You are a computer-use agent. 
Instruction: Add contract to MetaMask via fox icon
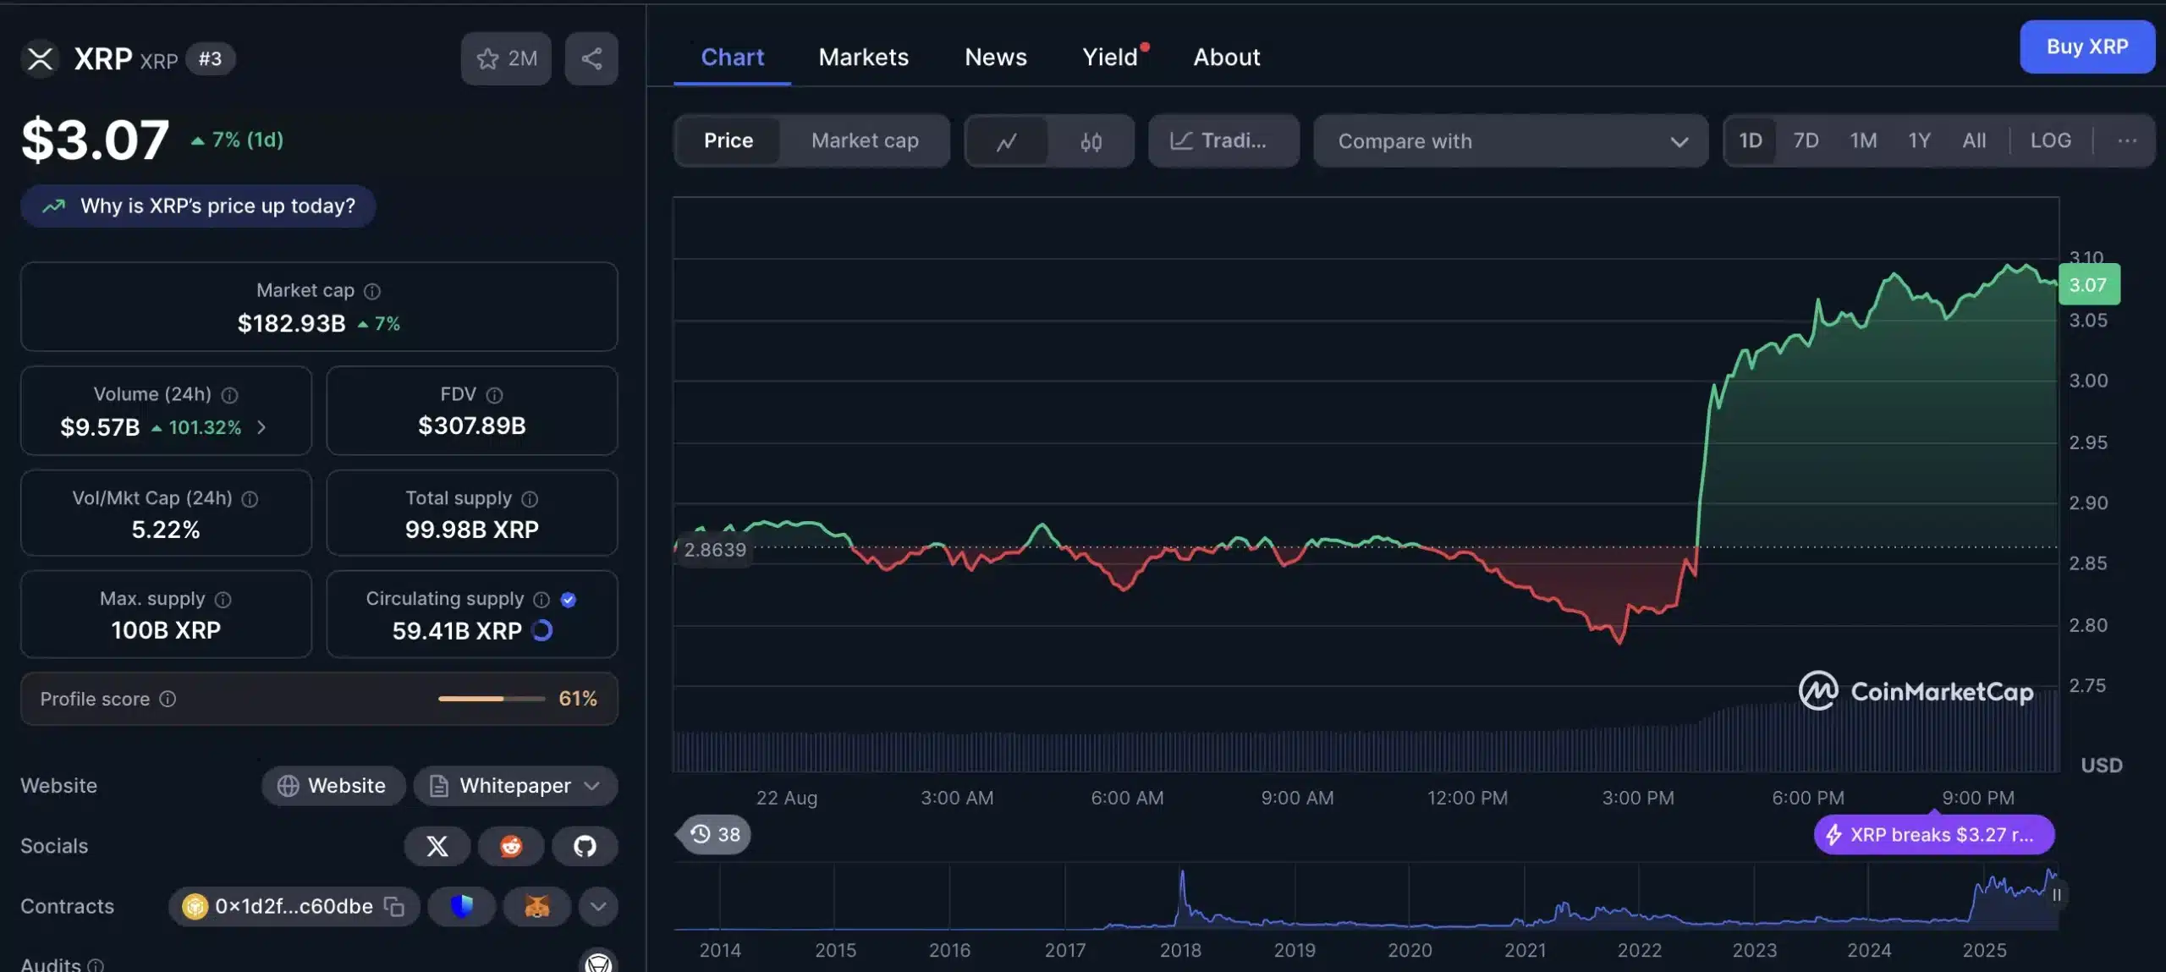[x=536, y=906]
